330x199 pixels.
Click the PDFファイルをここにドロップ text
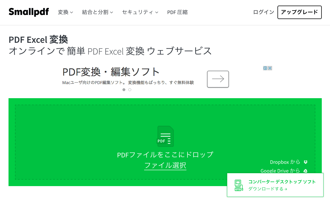[165, 155]
